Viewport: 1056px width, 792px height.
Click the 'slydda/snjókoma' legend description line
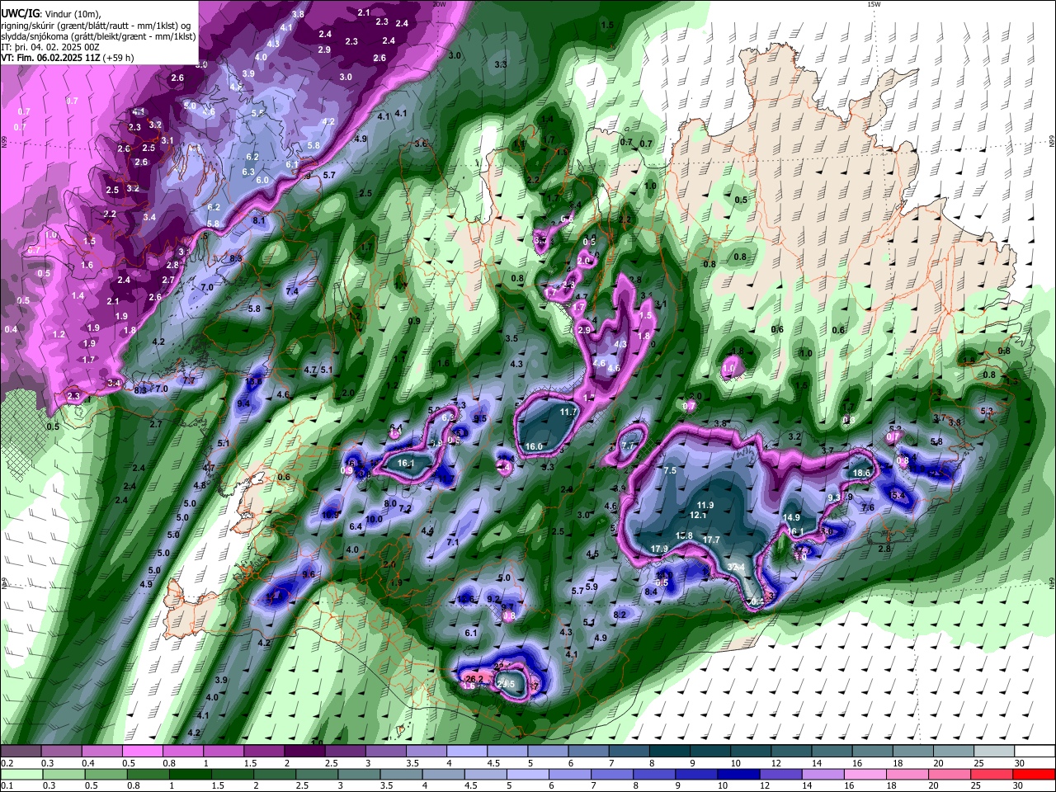[x=98, y=35]
